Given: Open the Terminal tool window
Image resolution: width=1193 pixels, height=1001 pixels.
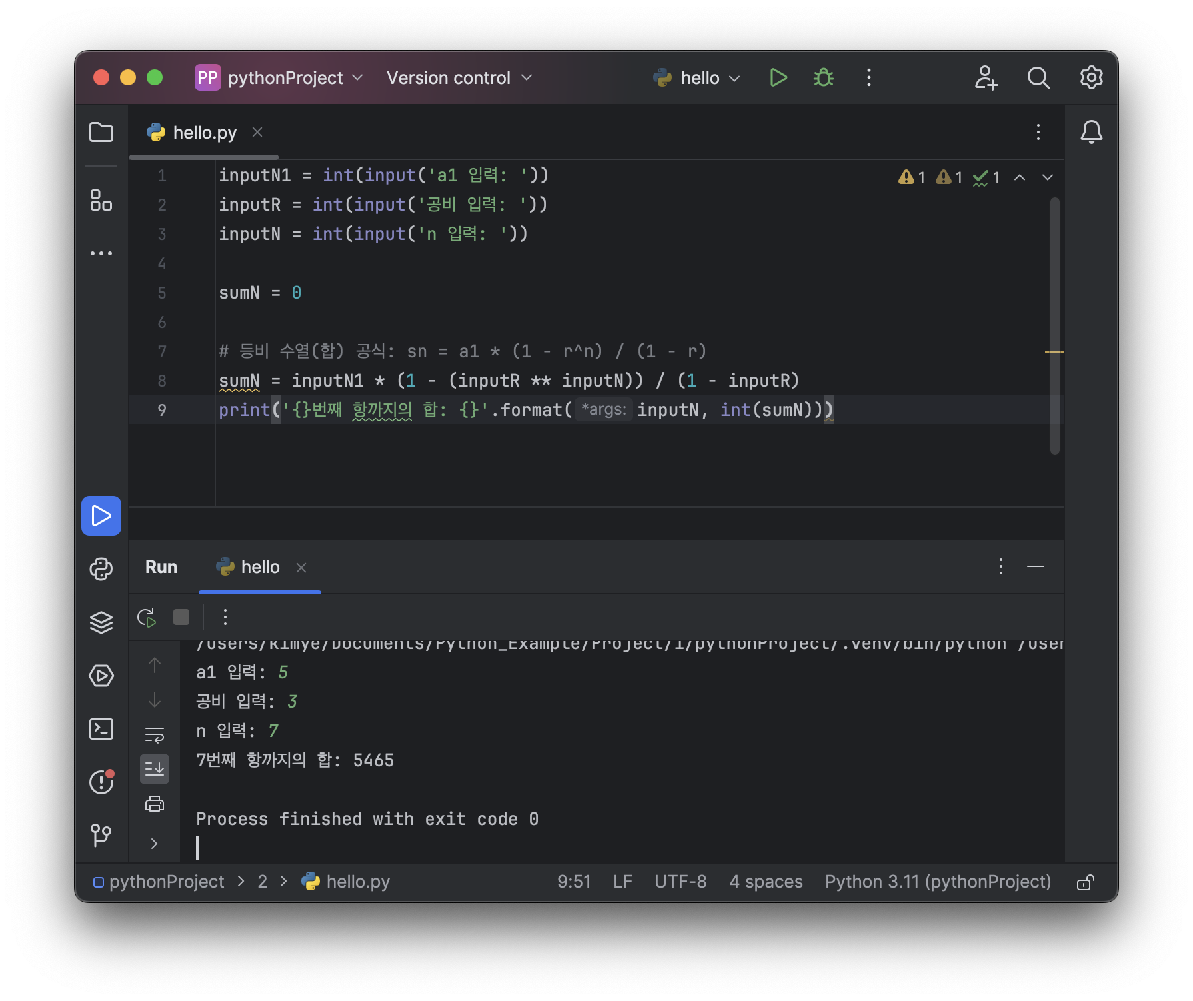Looking at the screenshot, I should click(x=101, y=729).
